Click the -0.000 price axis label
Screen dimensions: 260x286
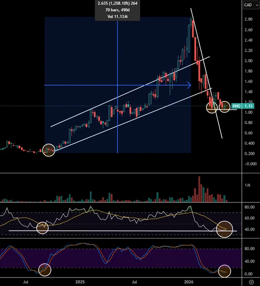[x=250, y=164]
